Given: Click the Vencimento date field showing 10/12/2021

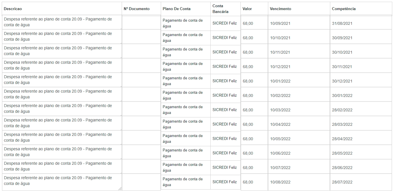Looking at the screenshot, I should click(298, 67).
